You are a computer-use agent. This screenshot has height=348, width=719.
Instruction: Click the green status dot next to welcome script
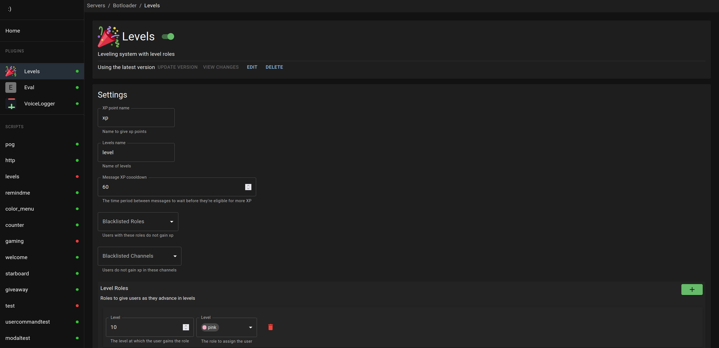pos(77,257)
